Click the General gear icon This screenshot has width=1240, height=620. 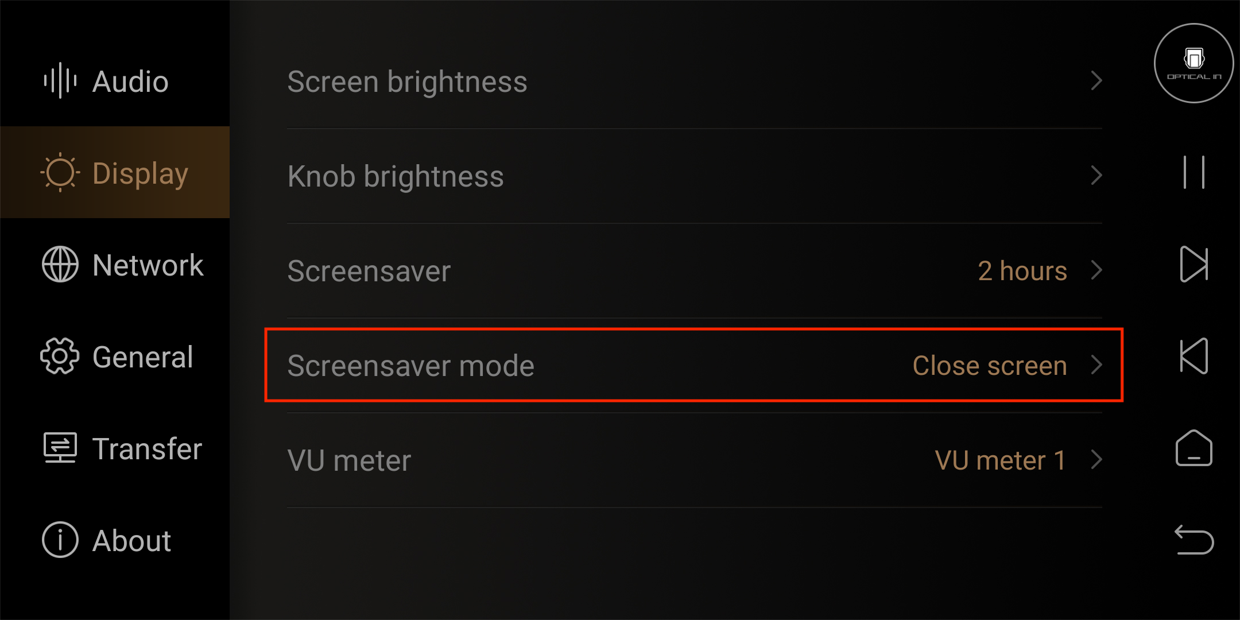point(60,356)
